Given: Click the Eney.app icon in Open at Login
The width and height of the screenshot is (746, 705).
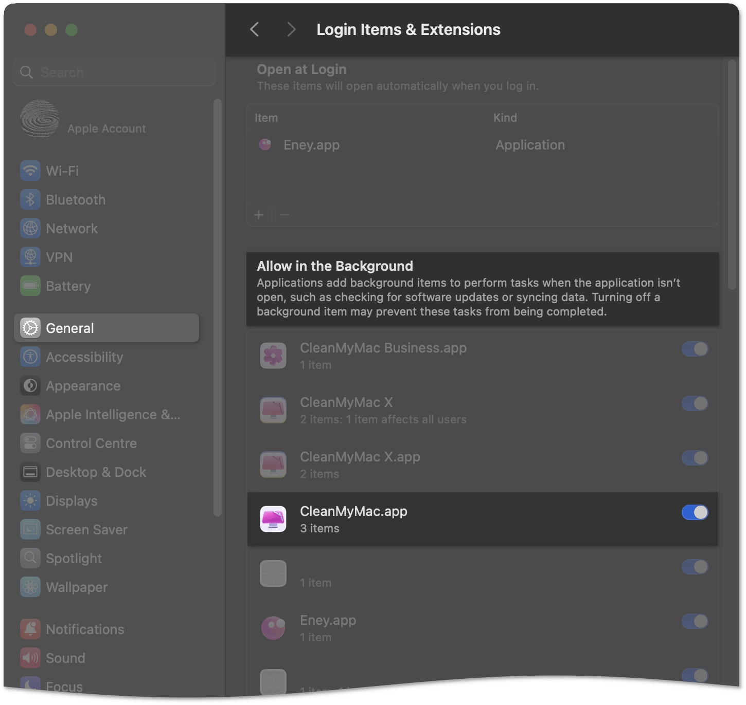Looking at the screenshot, I should (x=265, y=145).
